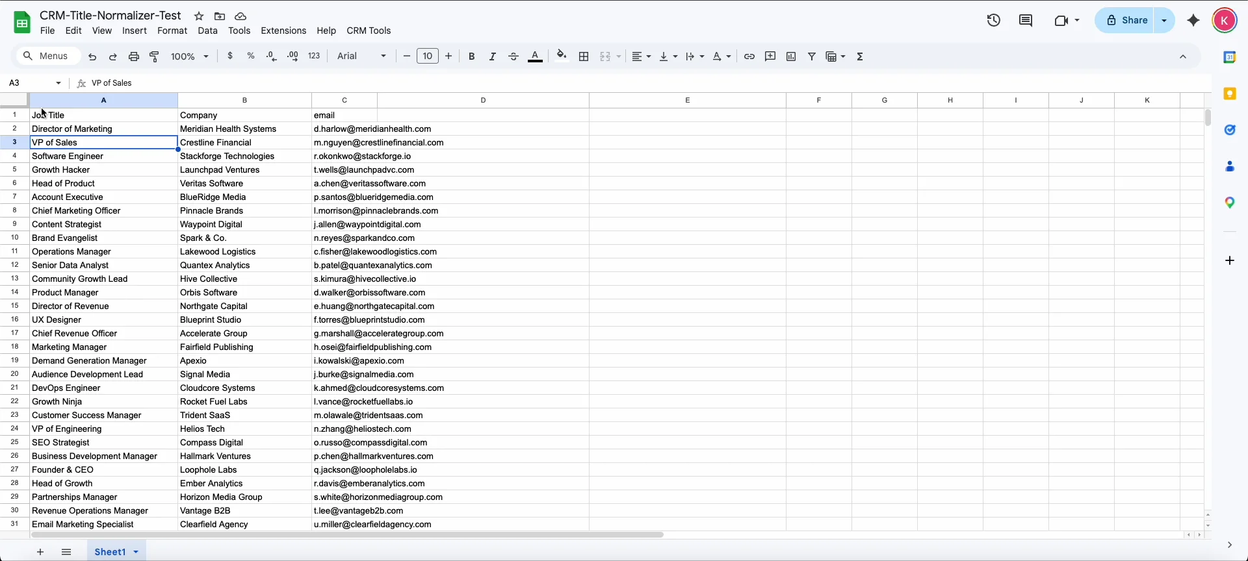
Task: Click the font size field
Action: (x=428, y=56)
